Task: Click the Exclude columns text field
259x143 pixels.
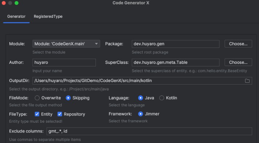Action: pyautogui.click(x=149, y=131)
